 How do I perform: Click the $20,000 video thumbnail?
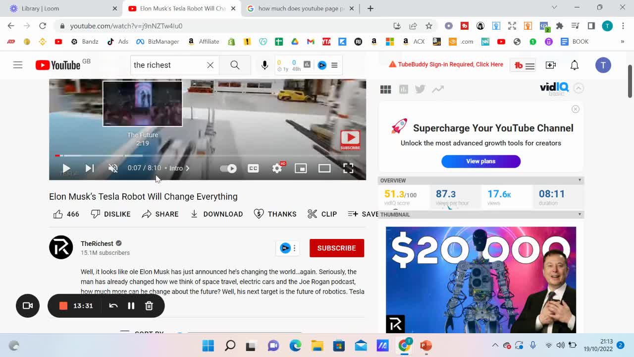[x=481, y=280]
